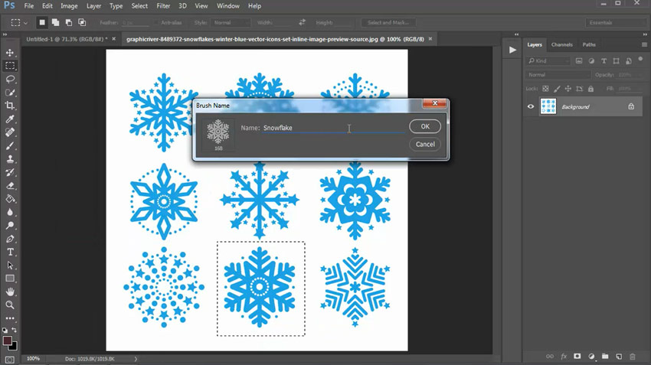Activate the Type tool

coord(10,252)
